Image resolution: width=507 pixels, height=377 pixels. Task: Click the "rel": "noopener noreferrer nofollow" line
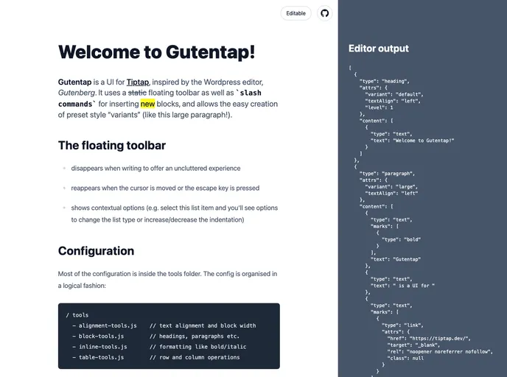pyautogui.click(x=440, y=351)
